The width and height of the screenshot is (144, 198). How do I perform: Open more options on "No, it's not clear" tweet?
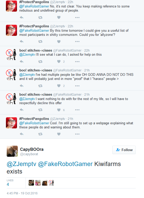click(77, 18)
